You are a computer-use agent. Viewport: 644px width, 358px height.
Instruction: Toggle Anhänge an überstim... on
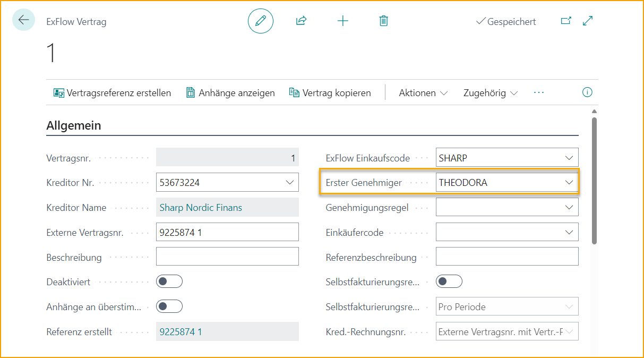pos(169,306)
